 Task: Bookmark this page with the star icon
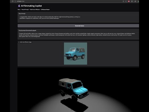pos(126,1)
